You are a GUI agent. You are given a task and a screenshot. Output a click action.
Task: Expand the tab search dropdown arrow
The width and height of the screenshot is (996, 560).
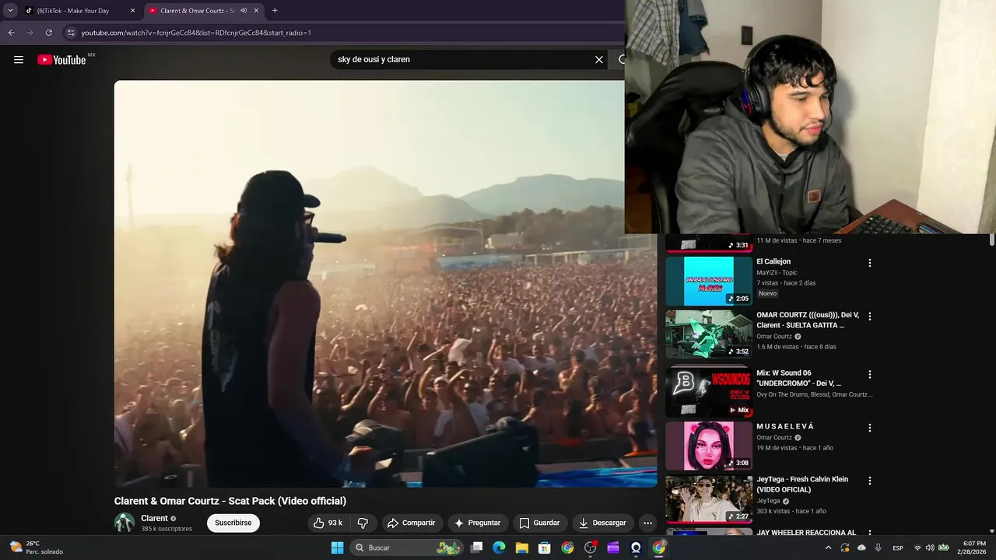point(10,11)
